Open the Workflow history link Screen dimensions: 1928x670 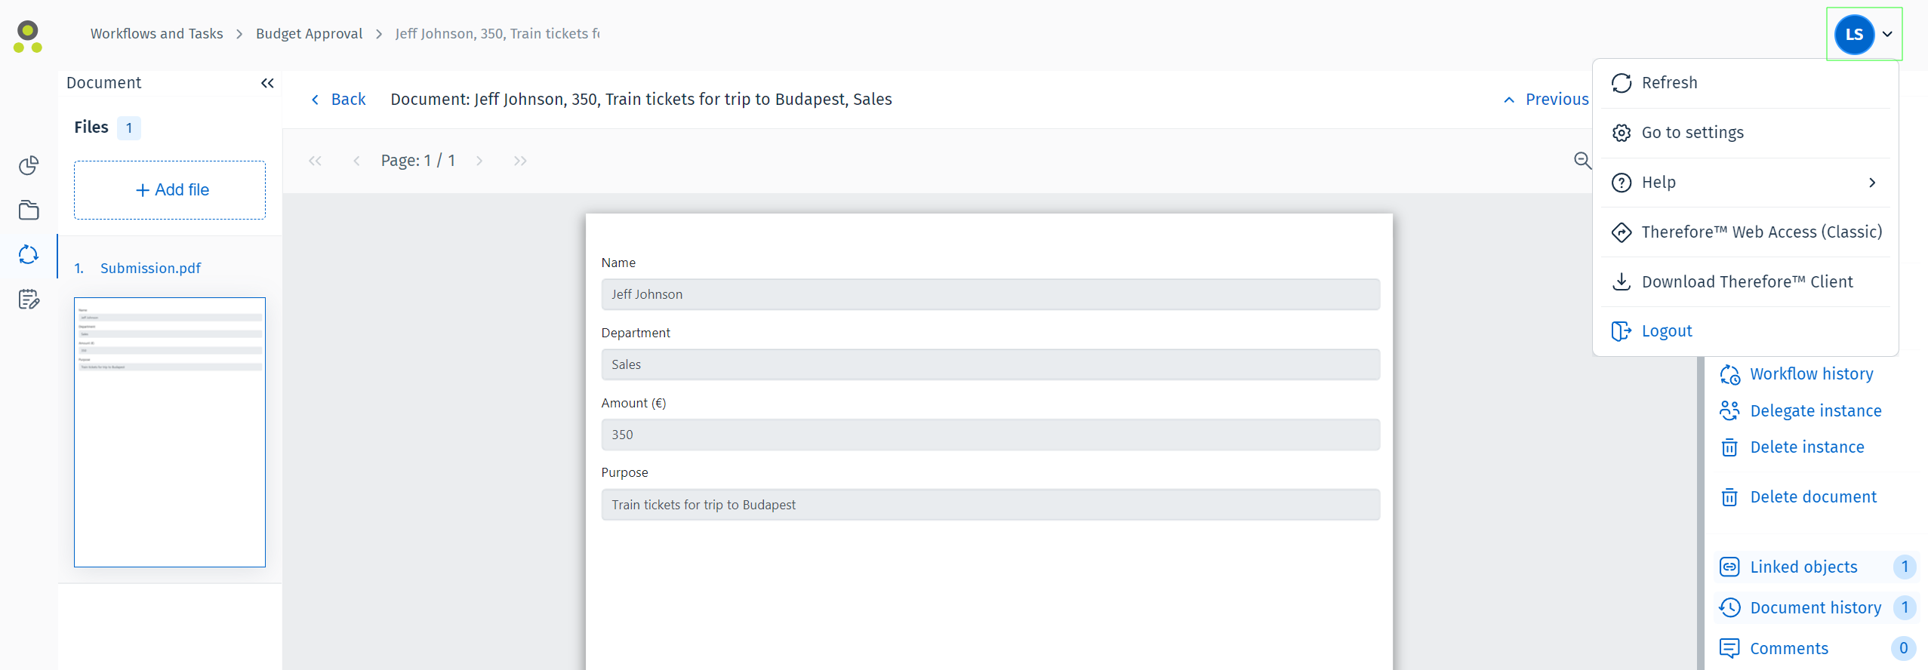pos(1811,374)
